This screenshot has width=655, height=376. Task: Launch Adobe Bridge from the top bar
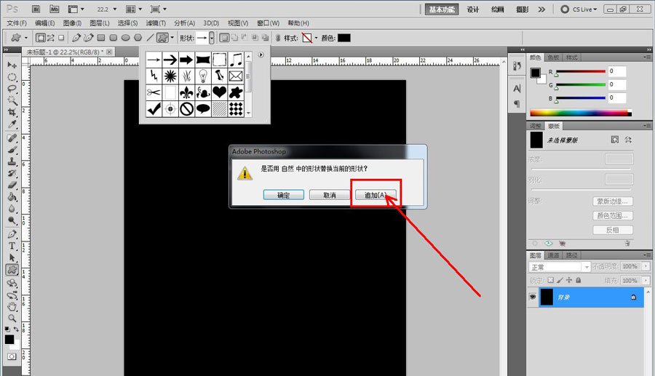pos(36,9)
